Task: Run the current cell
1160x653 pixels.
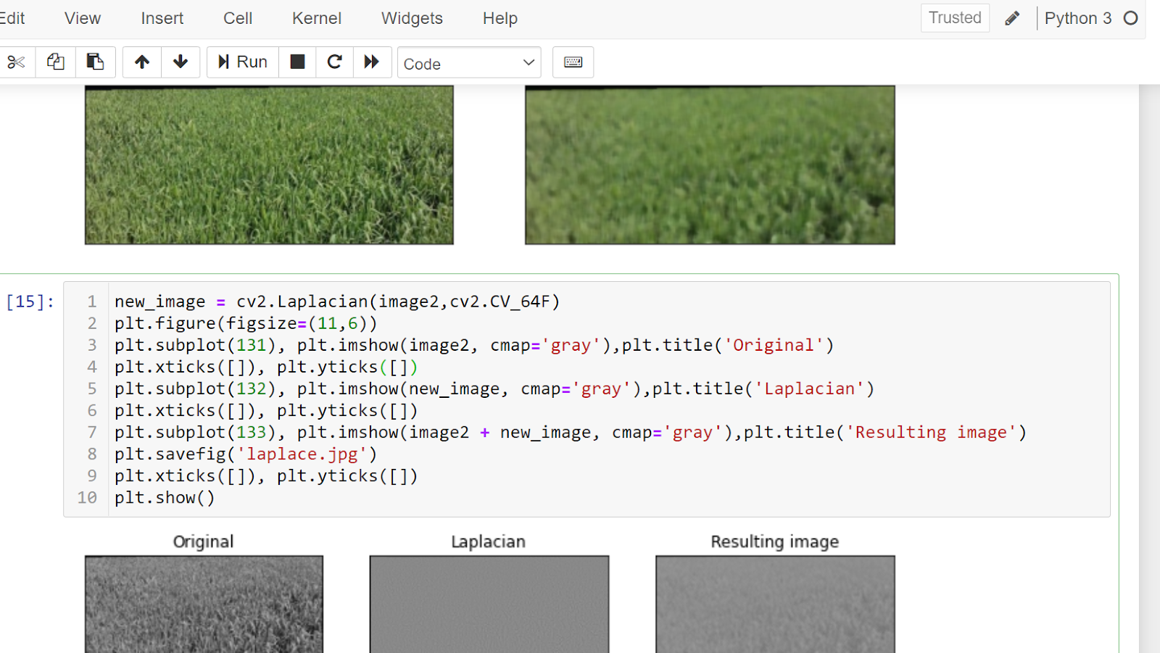Action: [243, 62]
